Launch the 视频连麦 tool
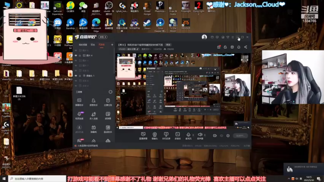324x182 pixels. tap(79, 116)
